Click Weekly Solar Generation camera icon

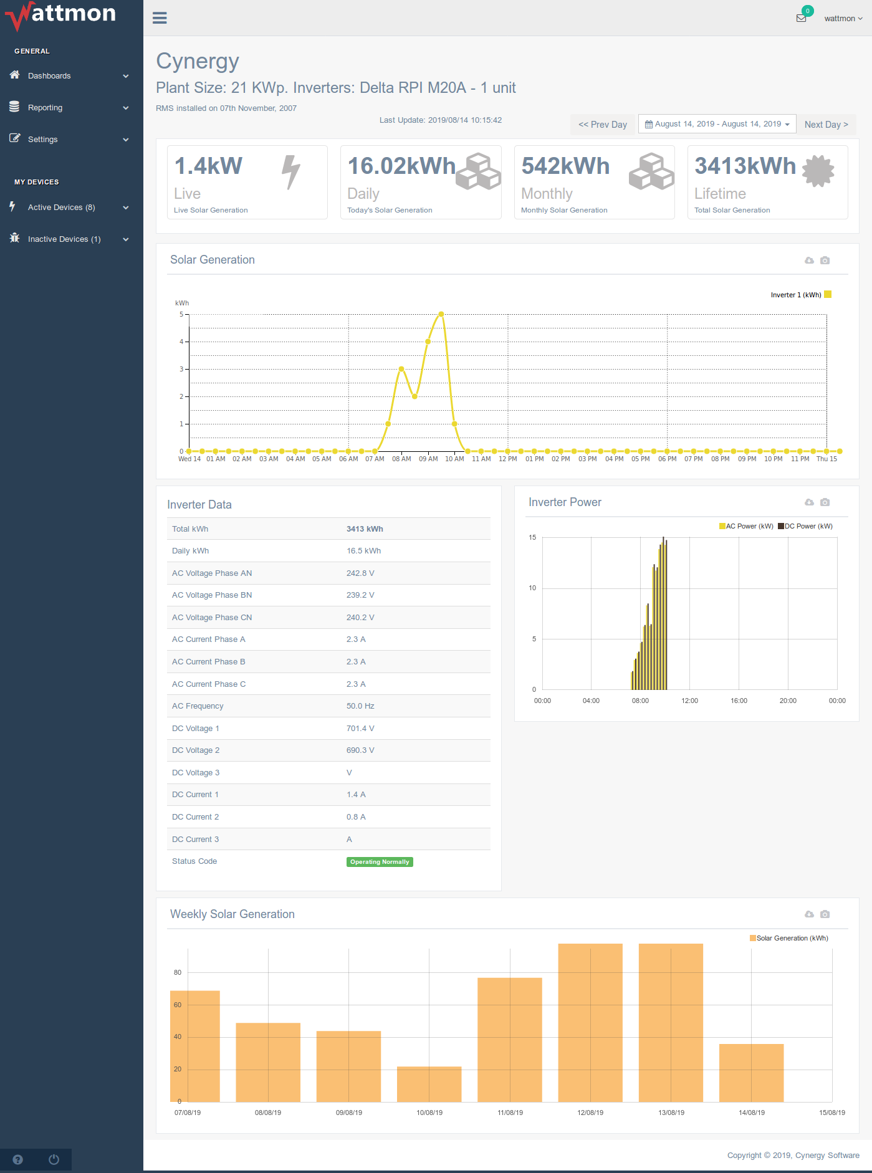(x=825, y=914)
